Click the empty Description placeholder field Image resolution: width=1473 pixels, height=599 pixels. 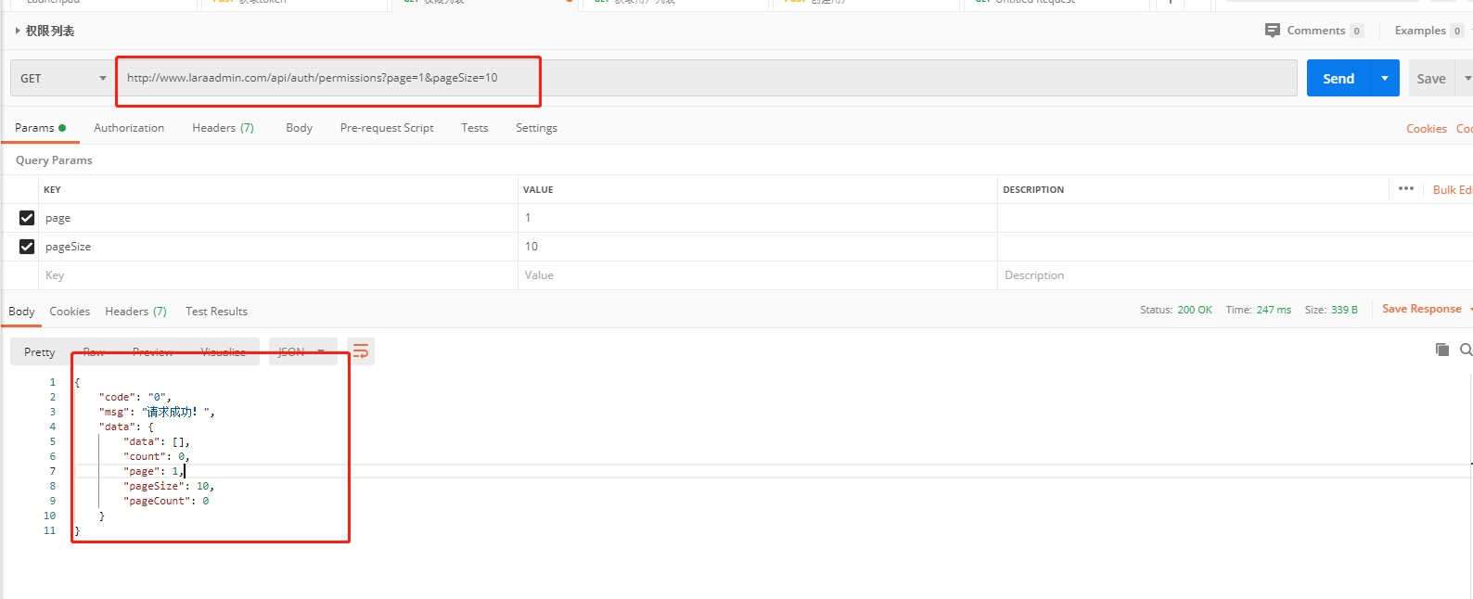[x=1235, y=275]
